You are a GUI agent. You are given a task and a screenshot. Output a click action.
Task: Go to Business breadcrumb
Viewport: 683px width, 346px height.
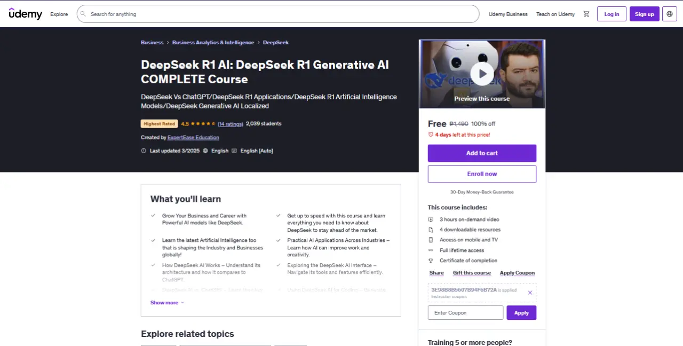[152, 42]
